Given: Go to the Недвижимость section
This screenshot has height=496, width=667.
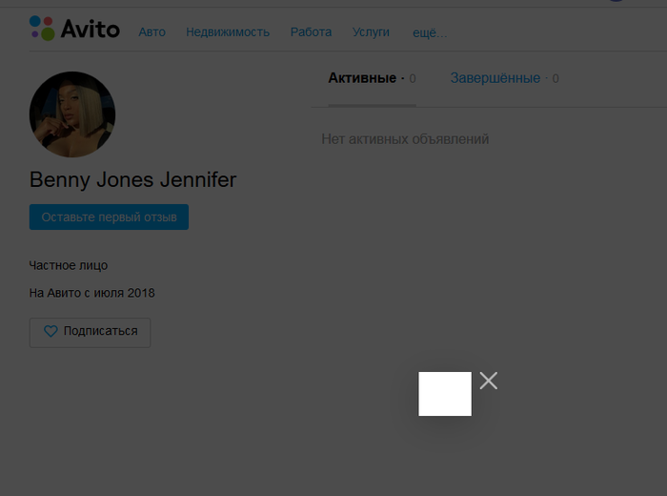Looking at the screenshot, I should coord(228,32).
